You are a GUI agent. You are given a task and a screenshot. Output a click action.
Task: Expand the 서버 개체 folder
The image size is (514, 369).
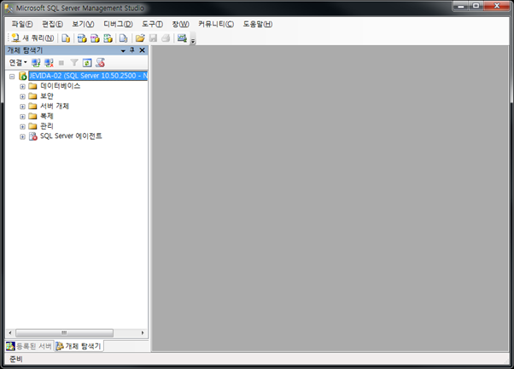point(22,107)
